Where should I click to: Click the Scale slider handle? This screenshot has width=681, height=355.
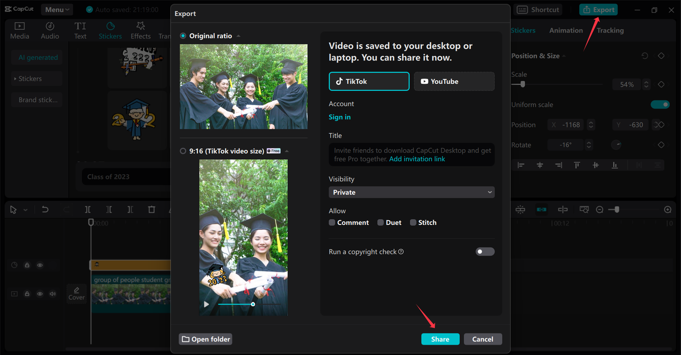pyautogui.click(x=522, y=84)
